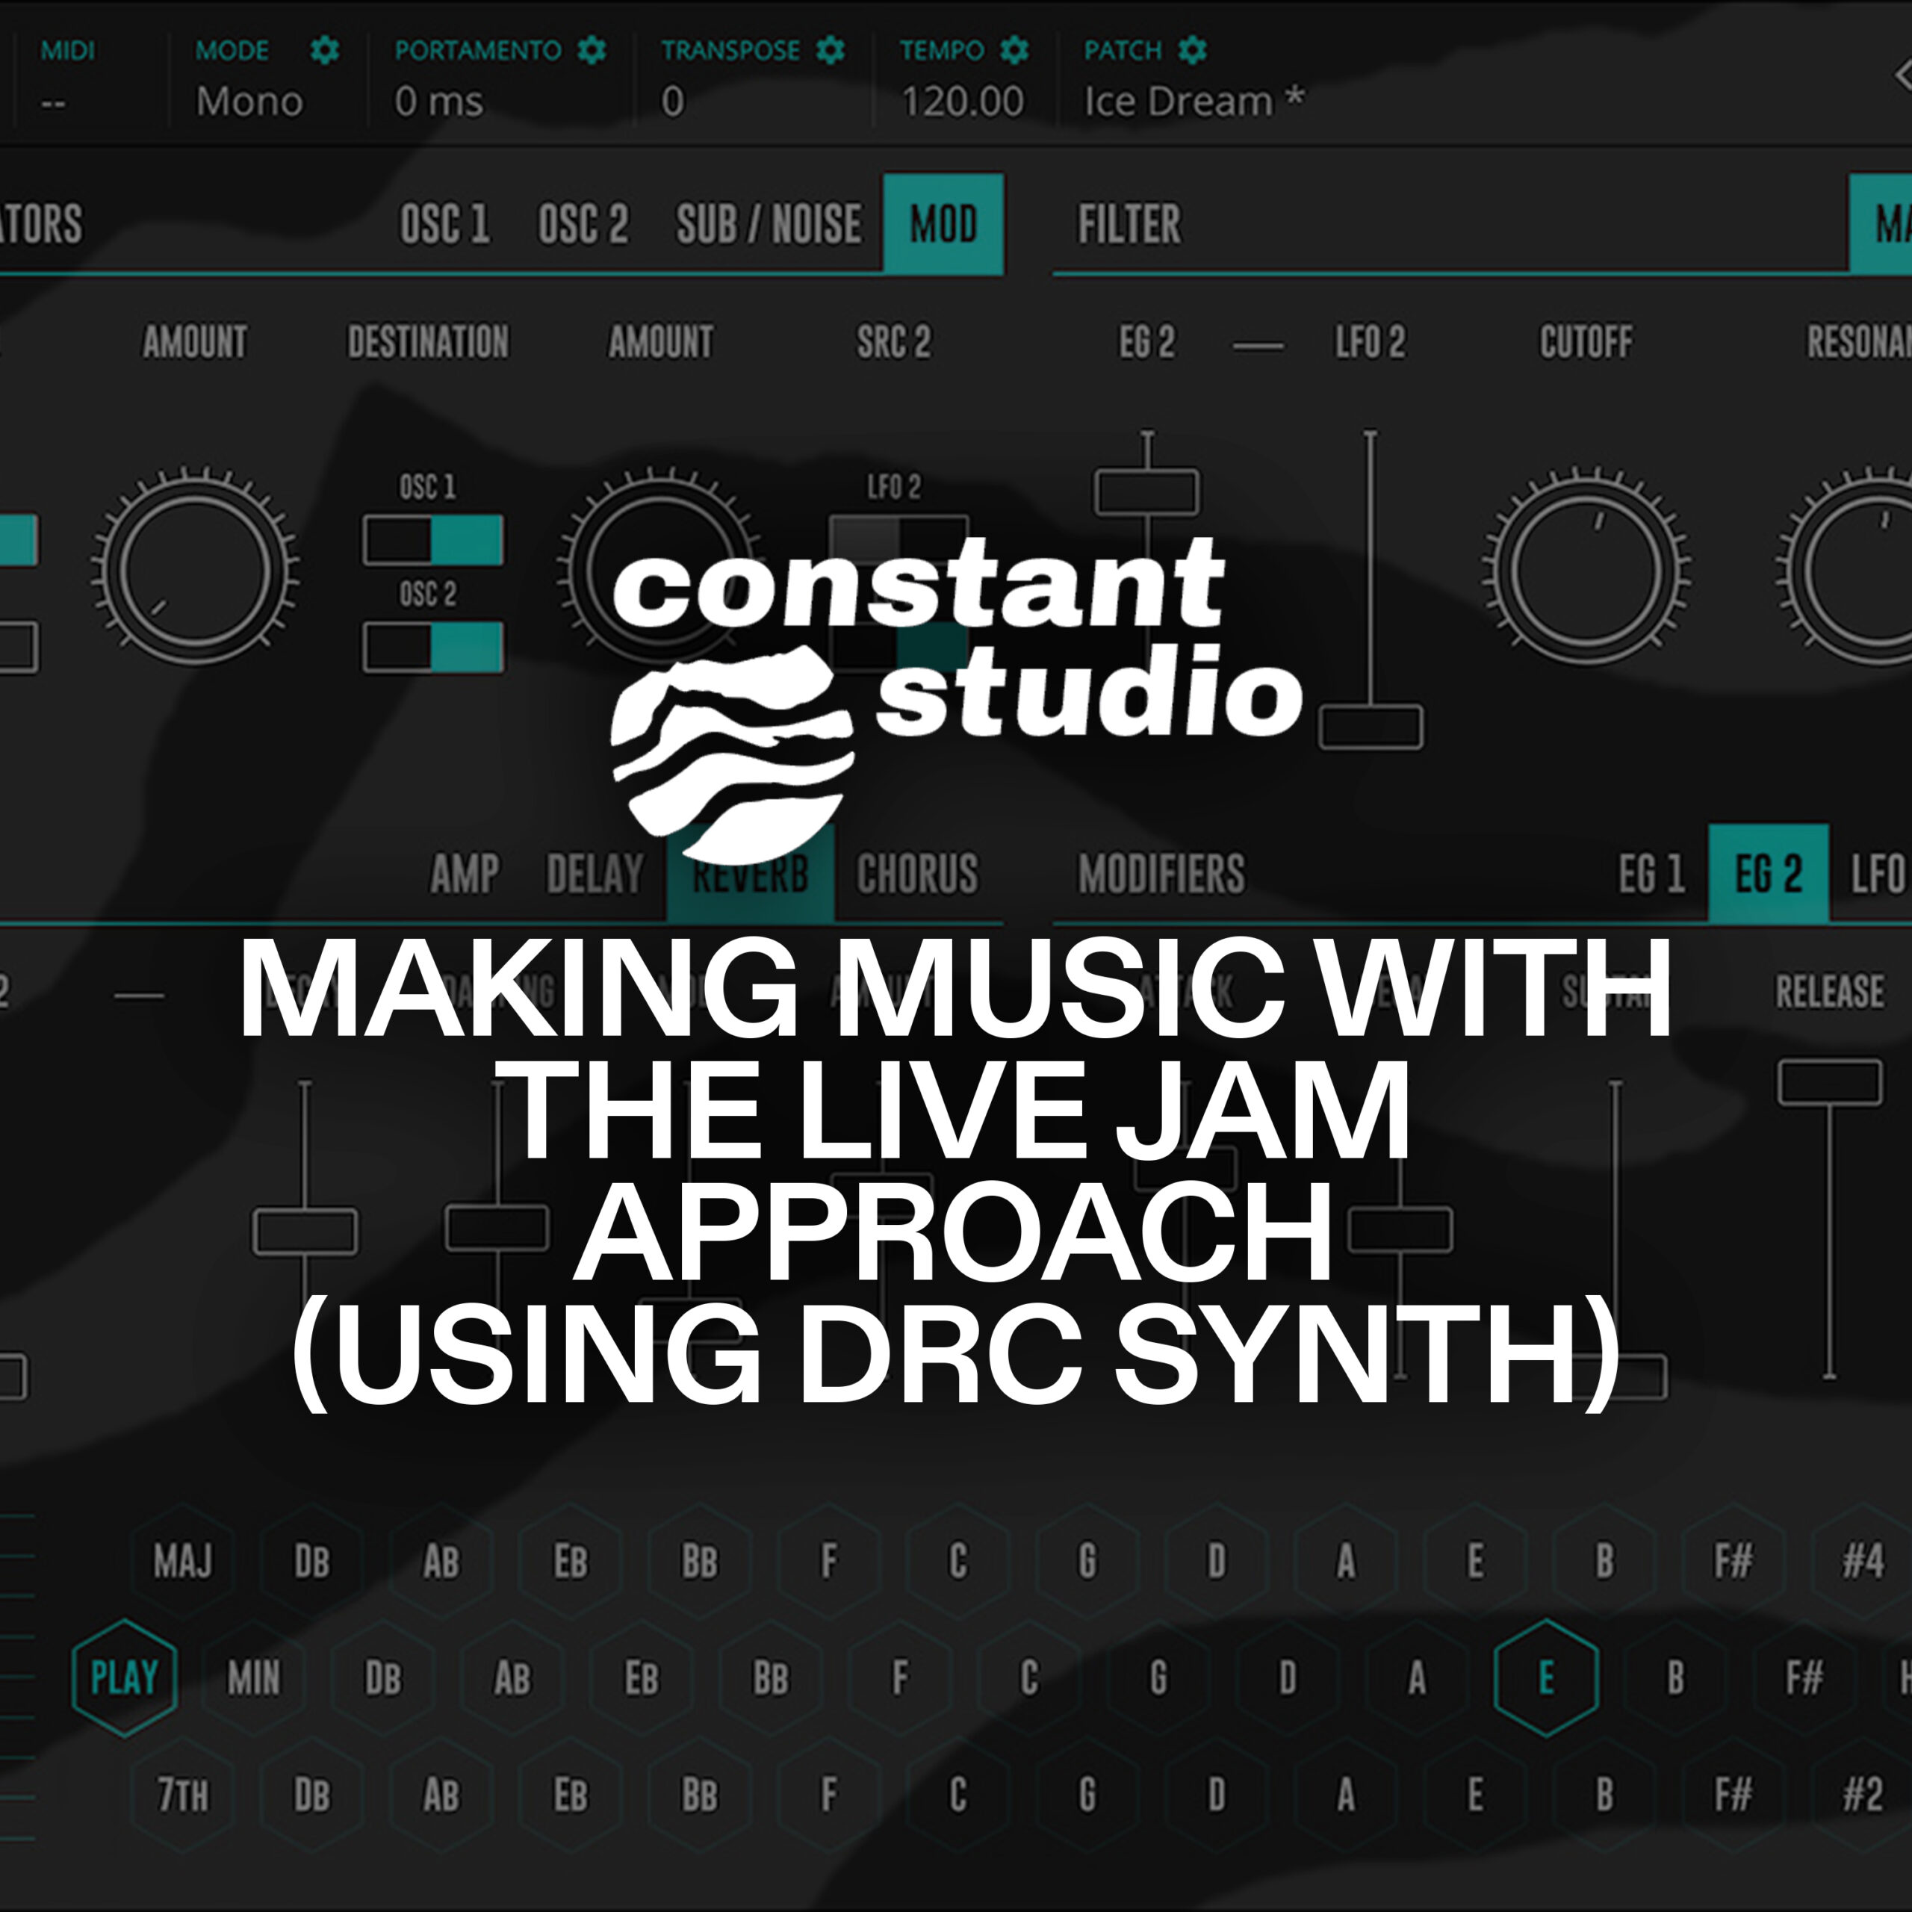Click the 0 ms portamento value
The width and height of the screenshot is (1912, 1912).
pyautogui.click(x=438, y=101)
